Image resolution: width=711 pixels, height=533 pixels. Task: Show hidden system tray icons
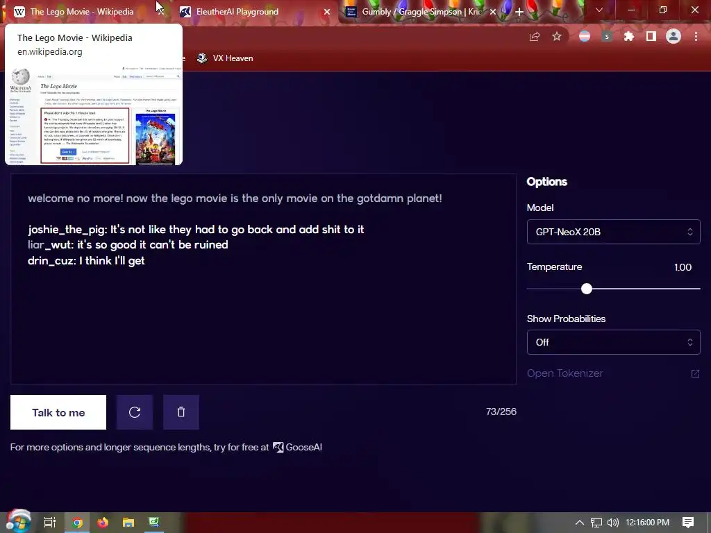point(580,523)
